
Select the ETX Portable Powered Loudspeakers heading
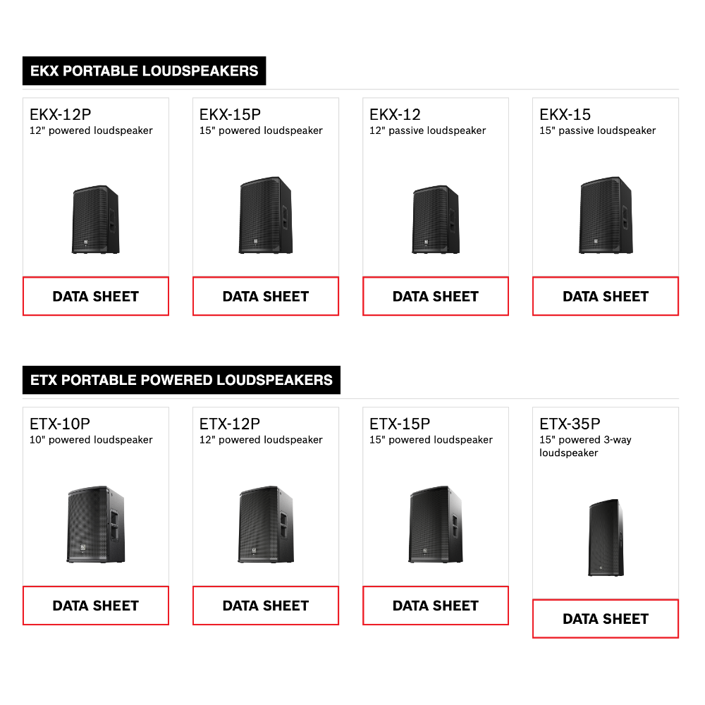181,380
